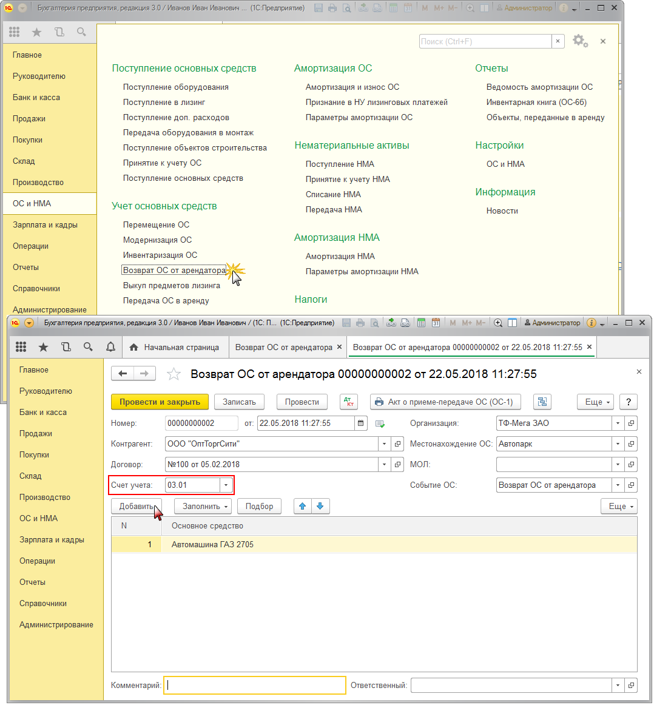This screenshot has width=654, height=705.
Task: Move row up with blue arrow
Action: pyautogui.click(x=303, y=506)
